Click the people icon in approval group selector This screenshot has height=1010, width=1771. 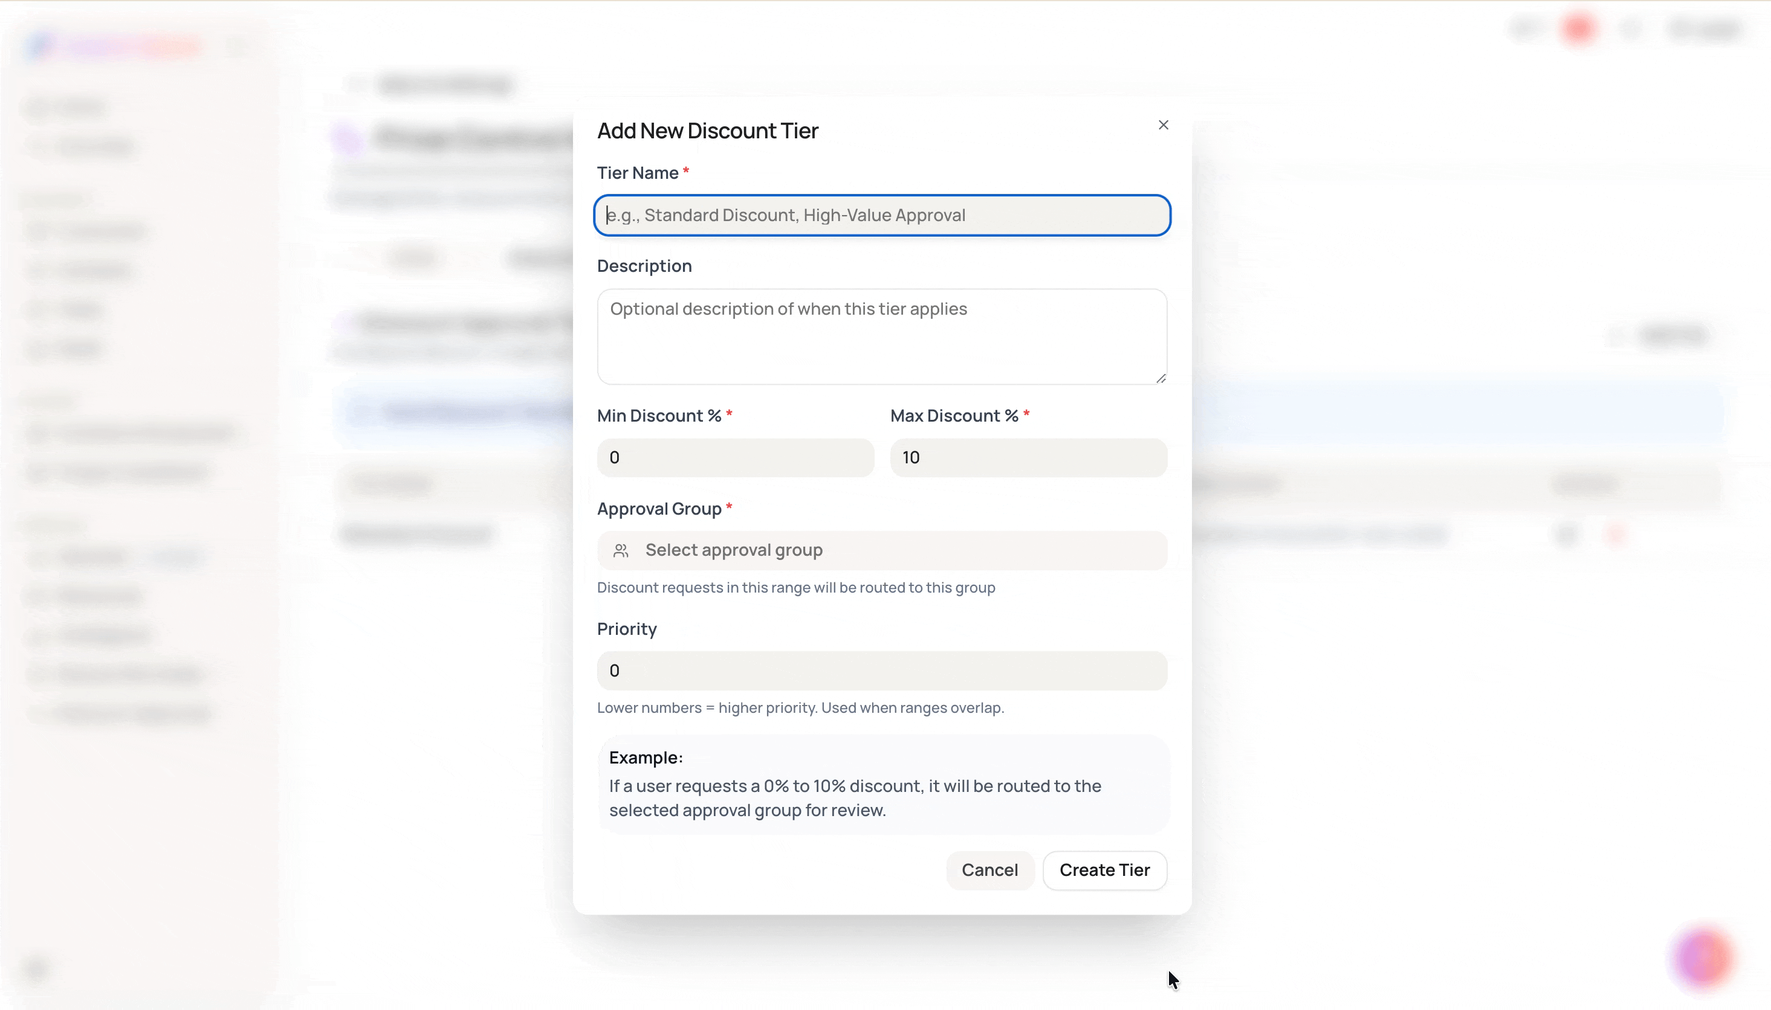[x=620, y=551]
